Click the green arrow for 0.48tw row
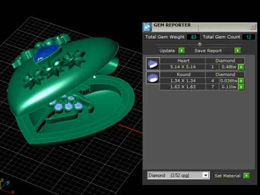This screenshot has width=260, height=195. (241, 67)
